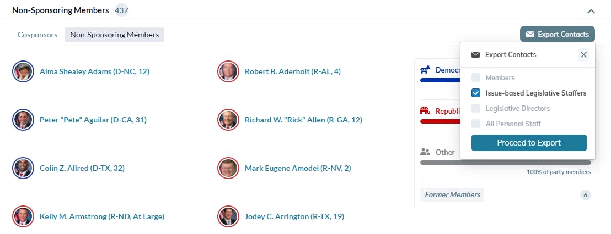The image size is (611, 234).
Task: Tick the All Personal Staff checkbox
Action: 476,124
